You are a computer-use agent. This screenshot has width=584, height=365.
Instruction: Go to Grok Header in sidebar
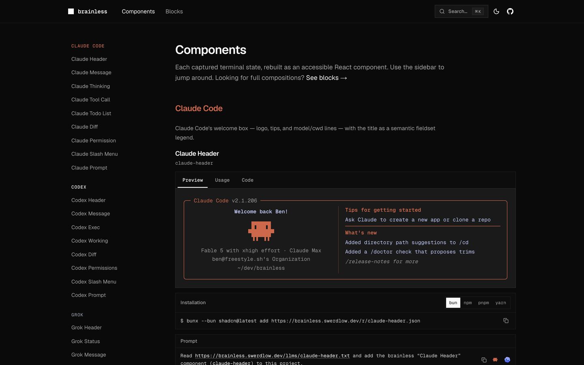[x=86, y=327]
